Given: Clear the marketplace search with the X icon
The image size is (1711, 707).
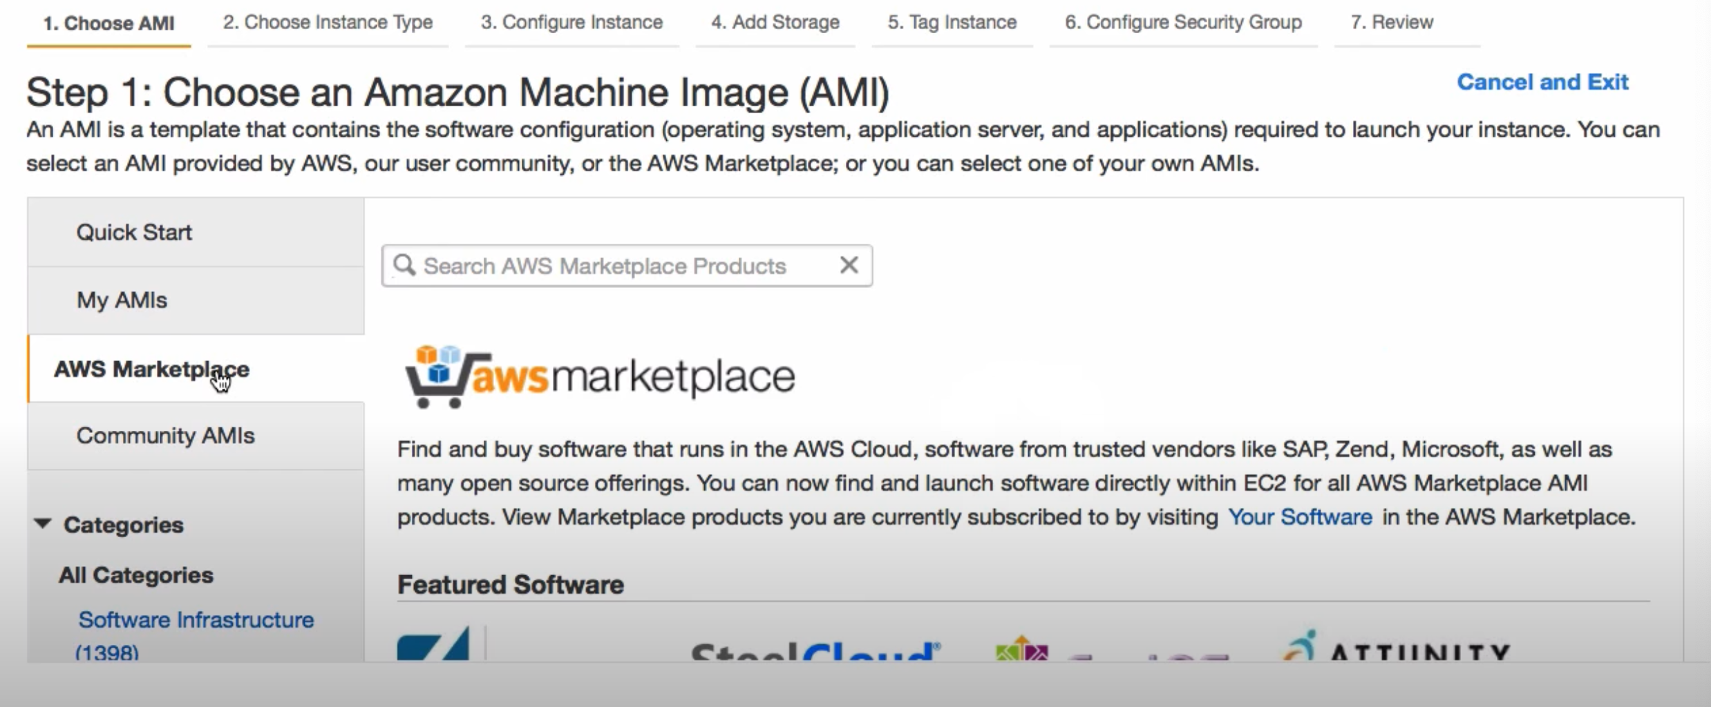Looking at the screenshot, I should pos(849,264).
